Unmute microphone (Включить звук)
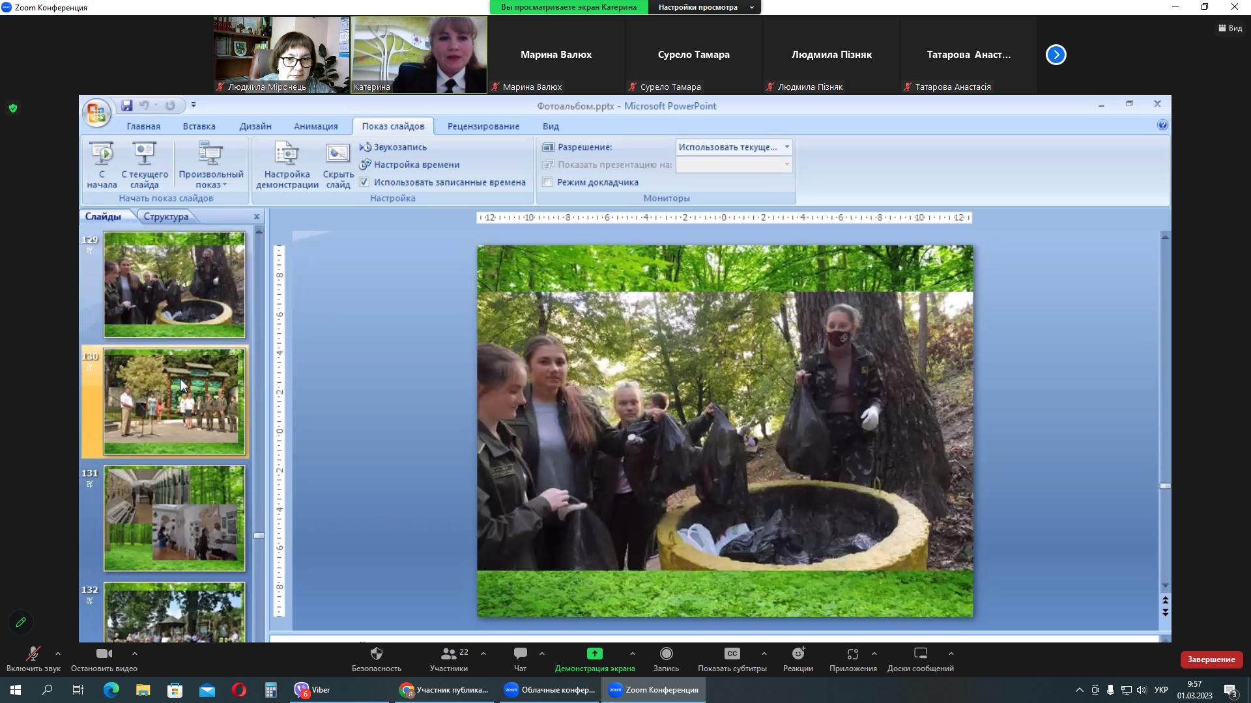 (x=33, y=654)
